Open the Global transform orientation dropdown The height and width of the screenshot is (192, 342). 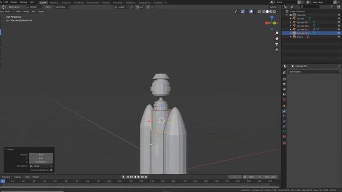(121, 7)
